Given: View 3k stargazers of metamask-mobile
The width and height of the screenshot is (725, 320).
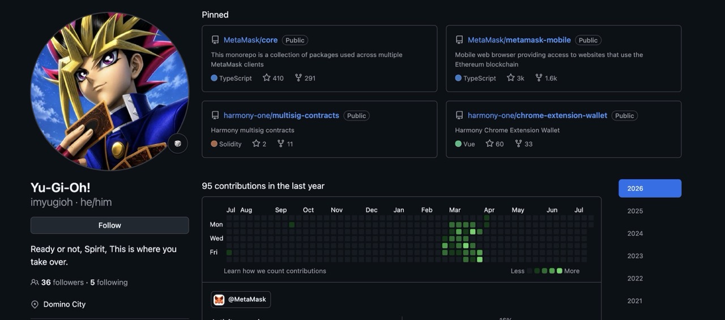Looking at the screenshot, I should (515, 78).
